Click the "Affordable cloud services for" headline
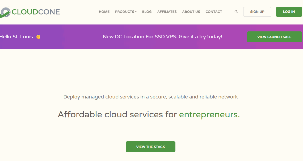 (117, 114)
